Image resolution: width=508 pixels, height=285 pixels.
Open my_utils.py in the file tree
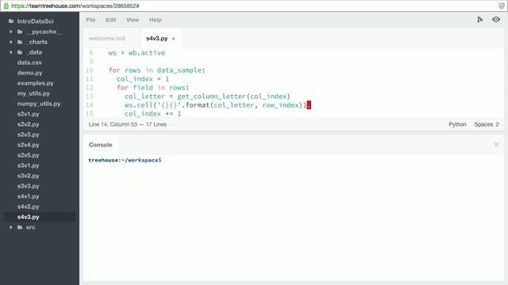pos(33,93)
